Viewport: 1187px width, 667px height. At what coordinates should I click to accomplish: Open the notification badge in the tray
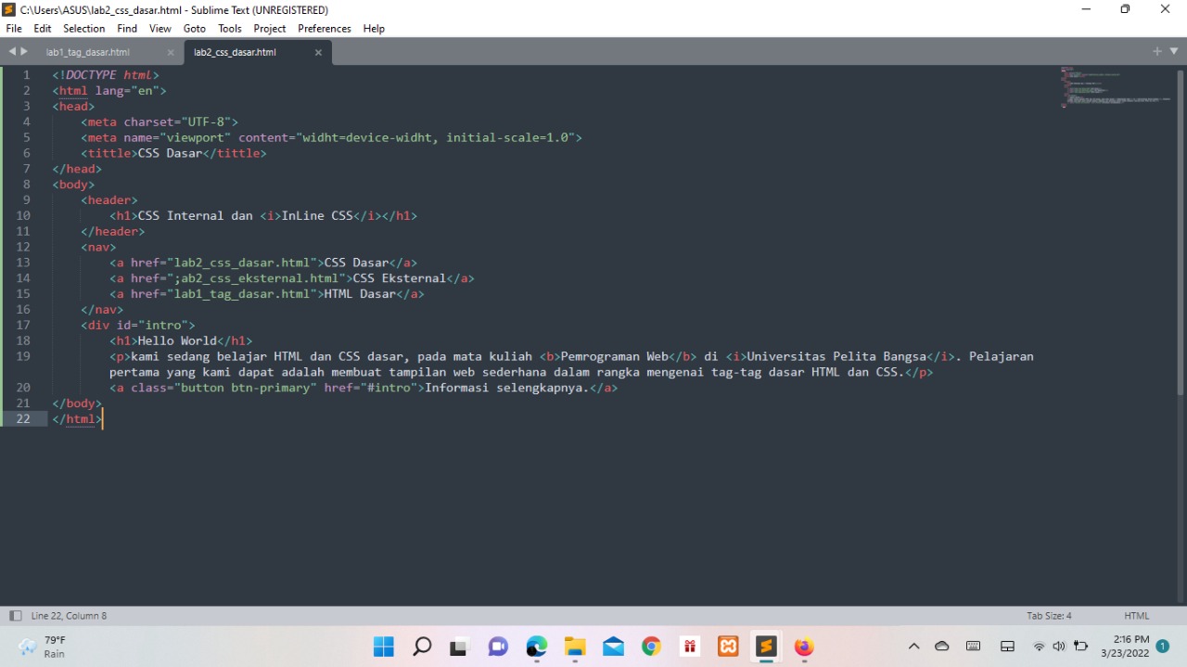coord(1163,647)
